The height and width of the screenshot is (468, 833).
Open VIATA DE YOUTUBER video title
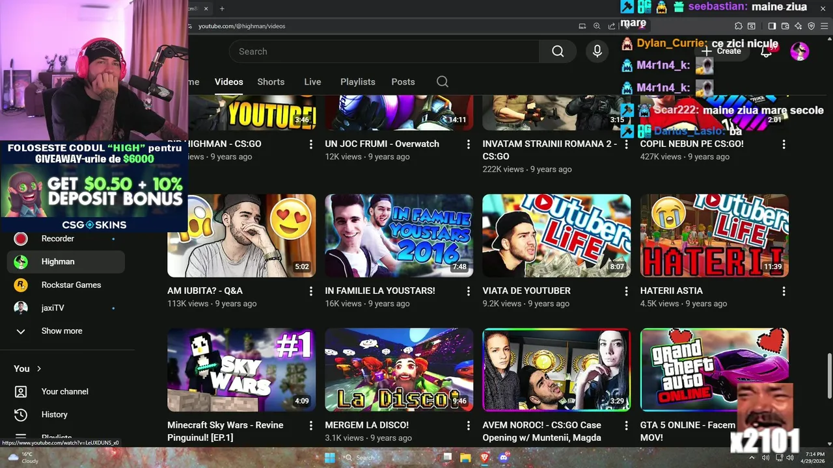[x=526, y=291]
